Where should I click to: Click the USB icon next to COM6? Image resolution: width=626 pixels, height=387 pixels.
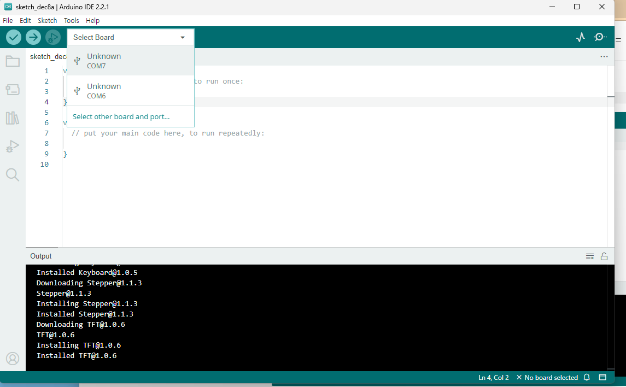(x=78, y=91)
